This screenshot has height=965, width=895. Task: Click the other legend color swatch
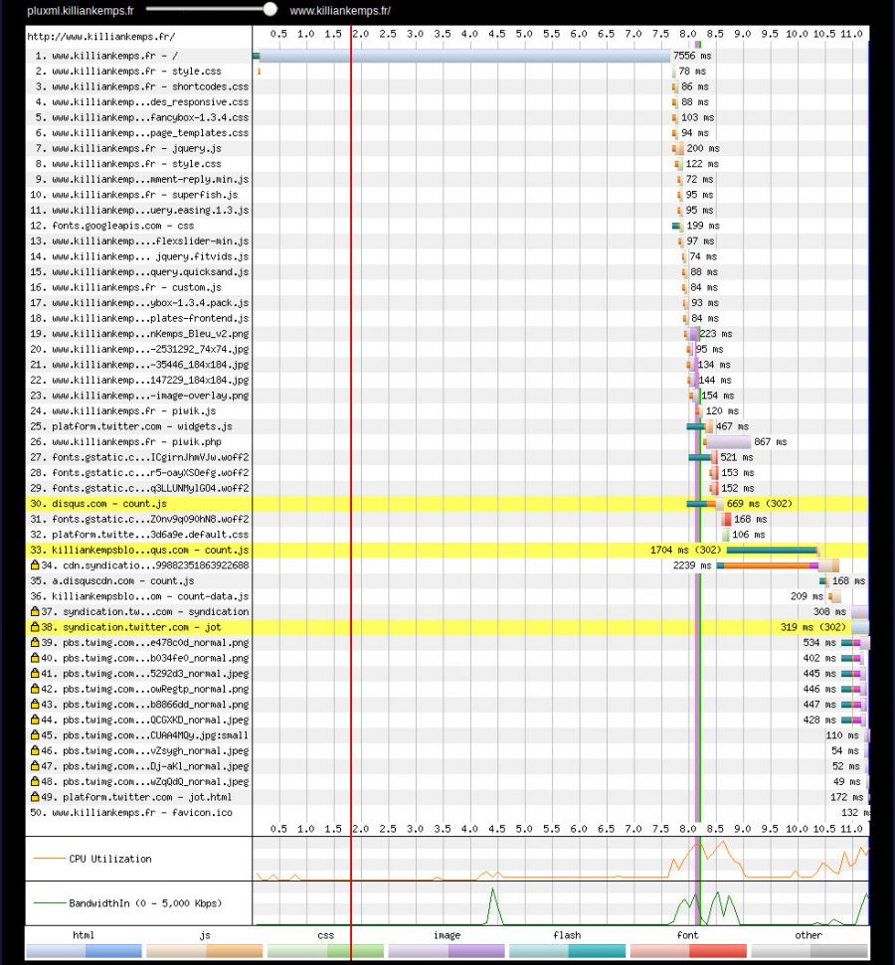[808, 951]
